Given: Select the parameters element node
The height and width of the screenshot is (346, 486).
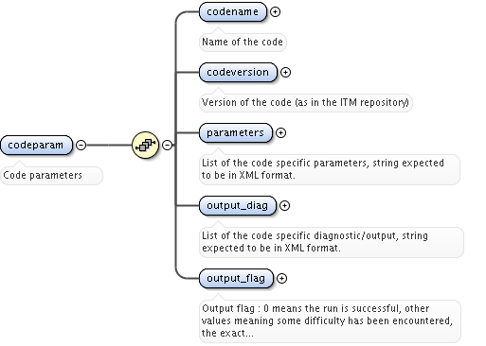Looking at the screenshot, I should 236,132.
